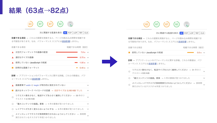Click gray circle beside レイアウトが大きく変わらないようにする

(12, 109)
